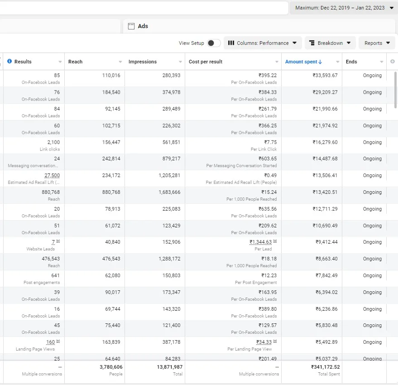Open Cost per result column menu arrow
398x385 pixels.
pyautogui.click(x=277, y=62)
